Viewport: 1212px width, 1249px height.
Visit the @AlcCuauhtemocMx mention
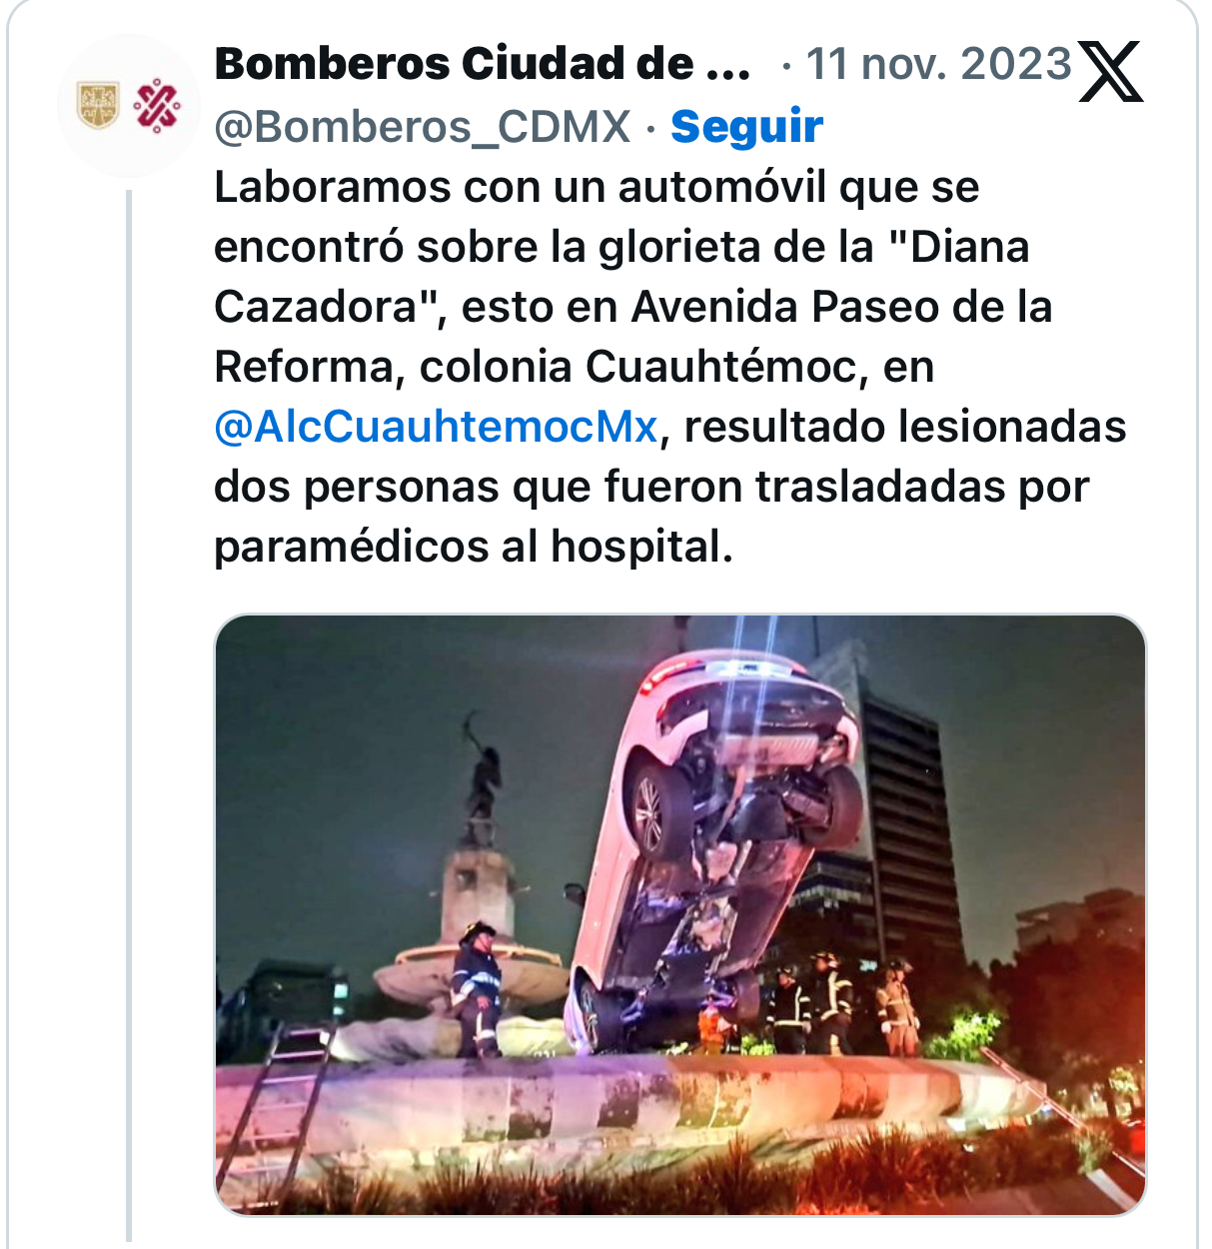[436, 428]
